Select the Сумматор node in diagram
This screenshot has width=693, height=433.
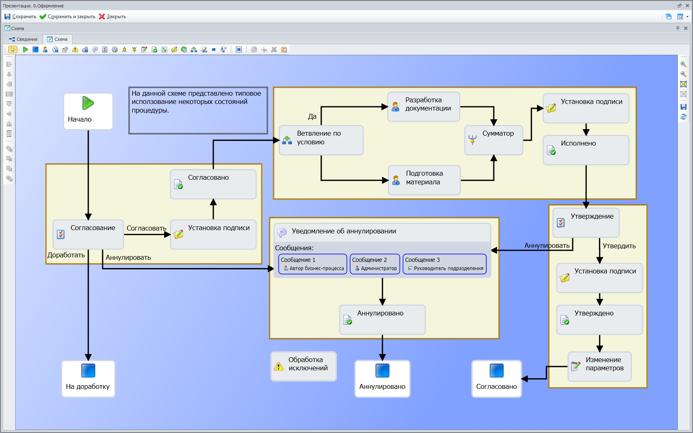tap(493, 140)
